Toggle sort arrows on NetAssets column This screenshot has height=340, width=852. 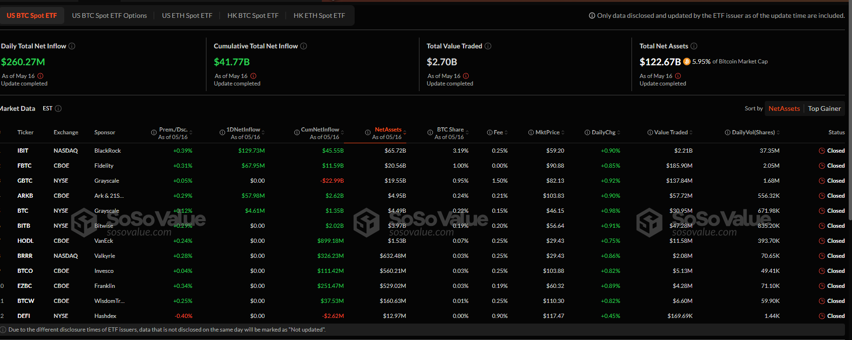click(405, 132)
